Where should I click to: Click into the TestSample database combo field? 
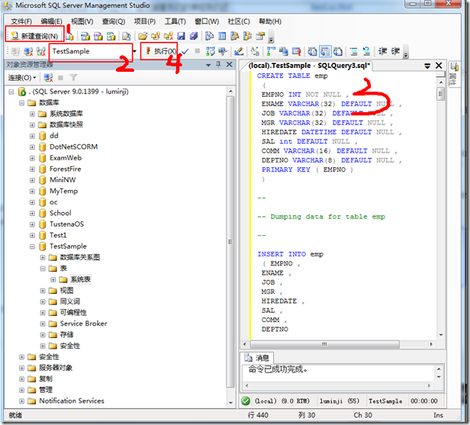91,51
